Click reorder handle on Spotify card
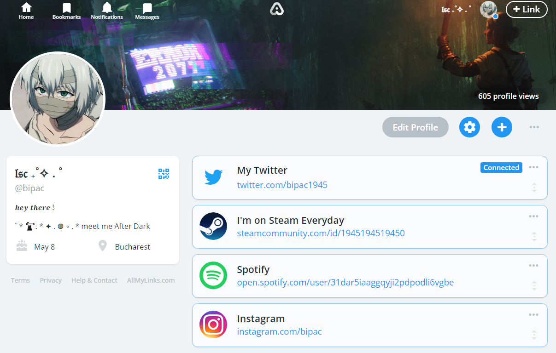 534,285
